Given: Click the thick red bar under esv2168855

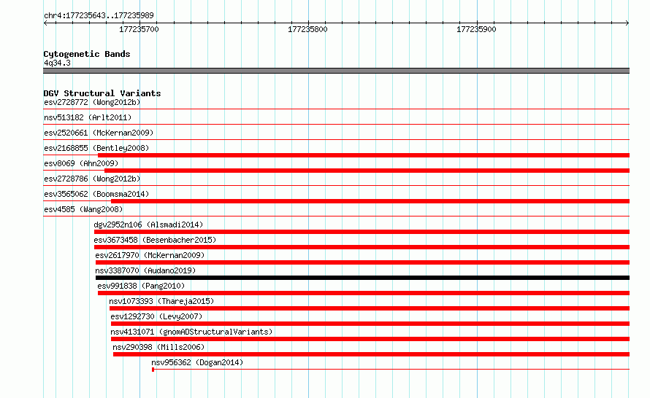Looking at the screenshot, I should pos(364,155).
